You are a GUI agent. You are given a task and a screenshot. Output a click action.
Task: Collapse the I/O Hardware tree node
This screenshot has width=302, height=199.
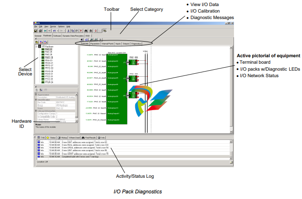click(x=36, y=46)
